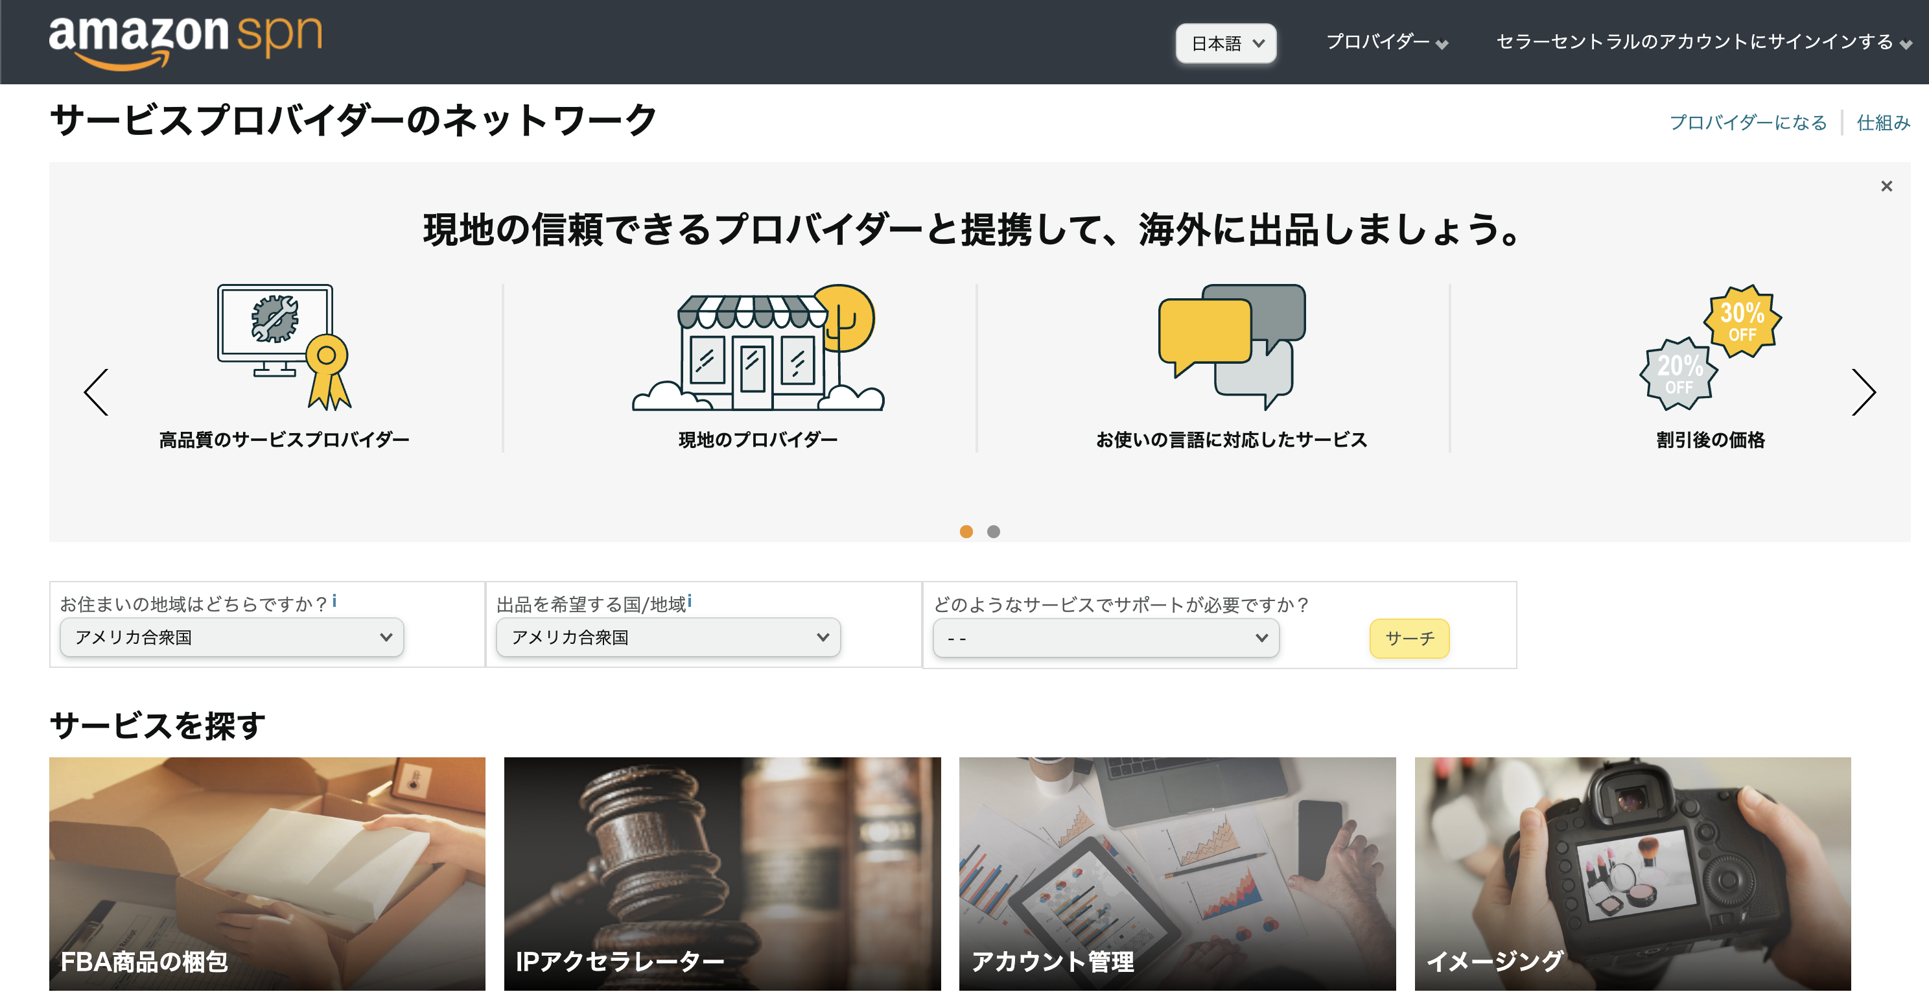Open the 日本語 language dropdown
Viewport: 1929px width, 1005px height.
(1226, 43)
